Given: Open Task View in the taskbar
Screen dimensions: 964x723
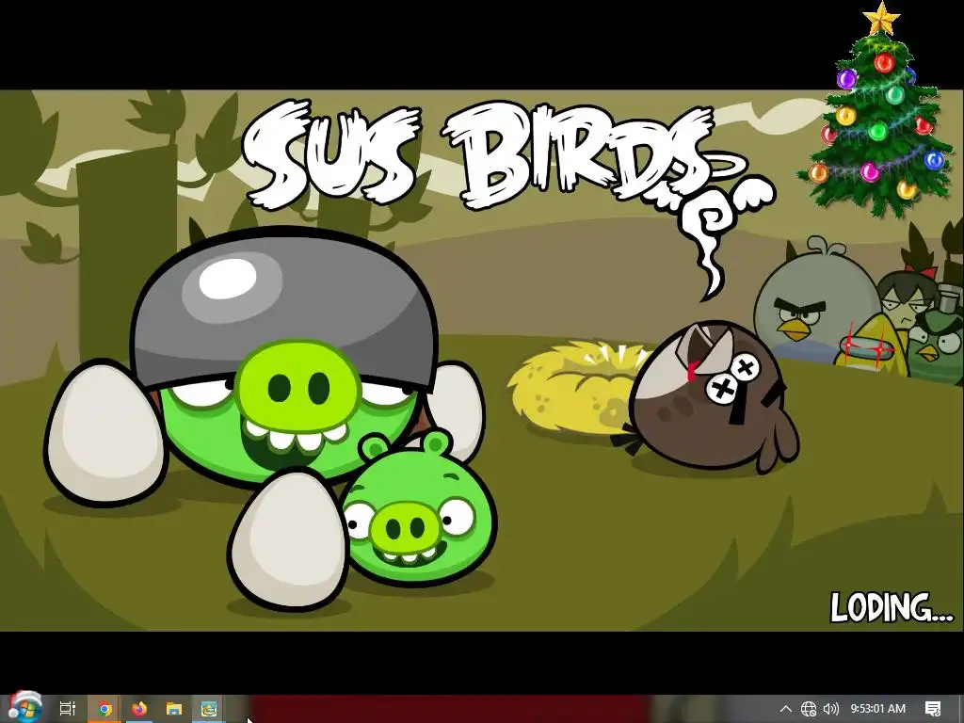Looking at the screenshot, I should [68, 709].
